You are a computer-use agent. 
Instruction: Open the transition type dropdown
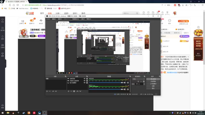pos(139,79)
